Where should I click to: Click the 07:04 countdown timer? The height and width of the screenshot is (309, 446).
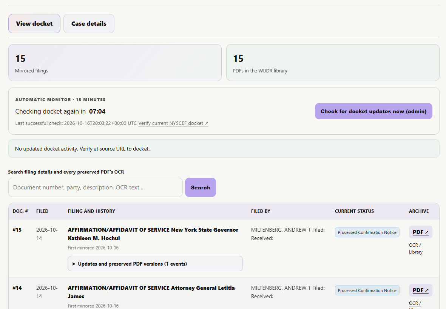pos(97,111)
